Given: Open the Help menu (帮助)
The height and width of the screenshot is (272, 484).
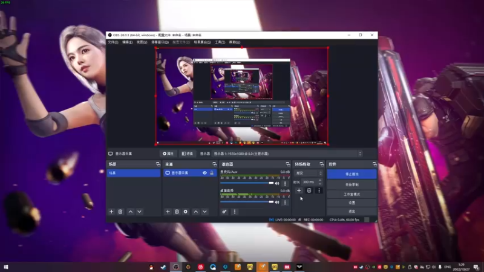Looking at the screenshot, I should [x=234, y=42].
